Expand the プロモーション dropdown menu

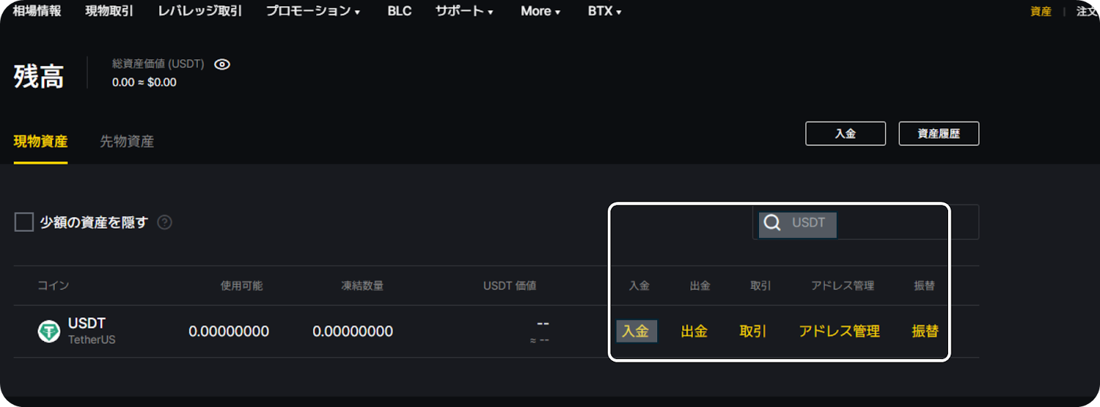[x=313, y=11]
